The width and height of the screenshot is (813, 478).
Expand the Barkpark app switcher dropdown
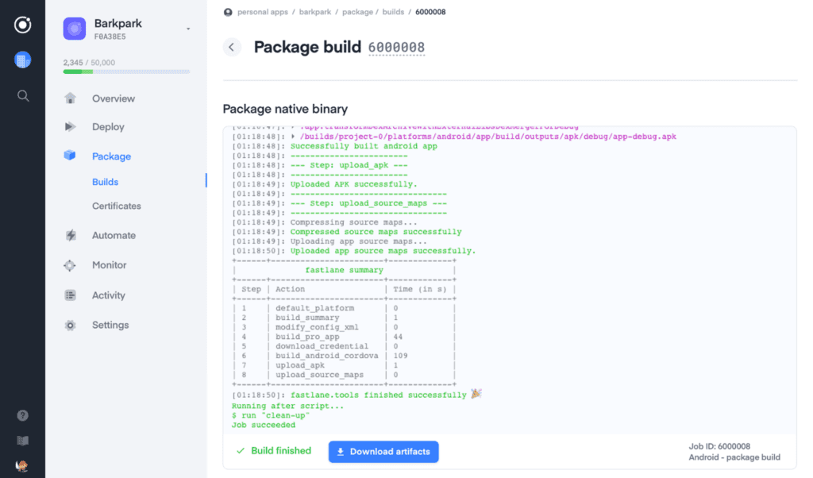point(188,29)
